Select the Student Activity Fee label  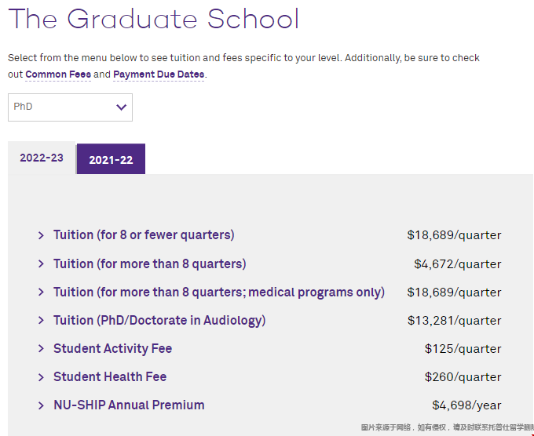click(112, 349)
